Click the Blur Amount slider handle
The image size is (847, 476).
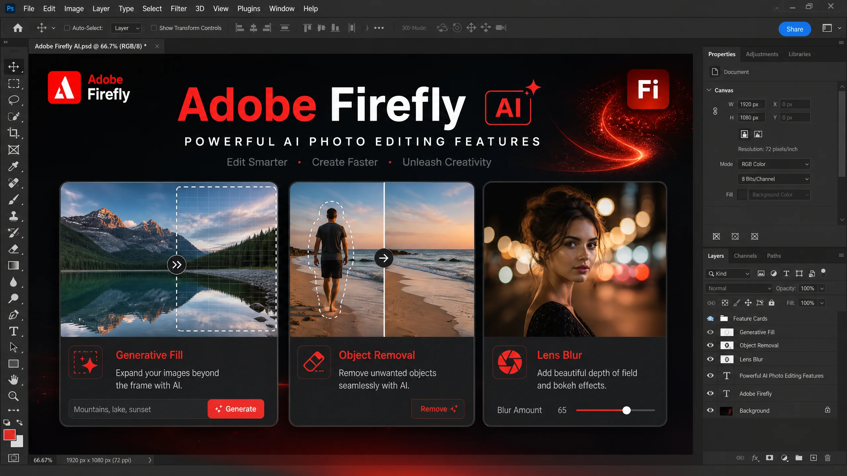pyautogui.click(x=626, y=410)
